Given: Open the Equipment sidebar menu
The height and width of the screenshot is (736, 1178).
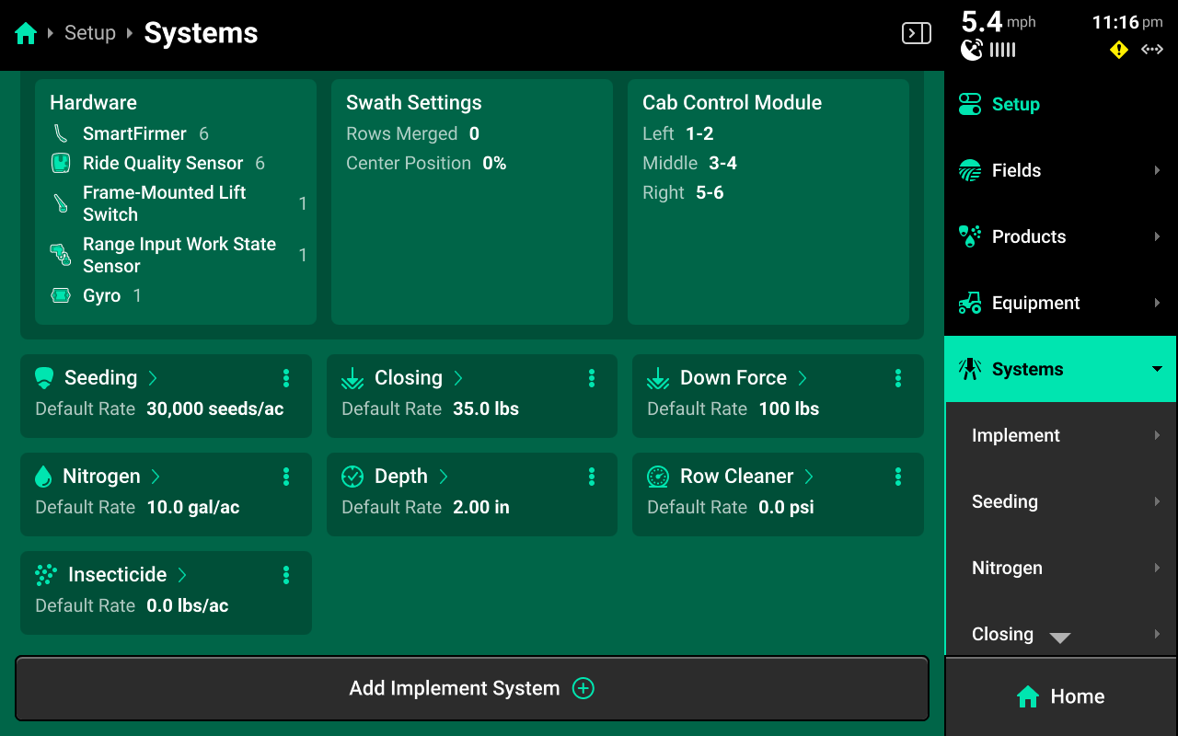Looking at the screenshot, I should [x=1061, y=303].
